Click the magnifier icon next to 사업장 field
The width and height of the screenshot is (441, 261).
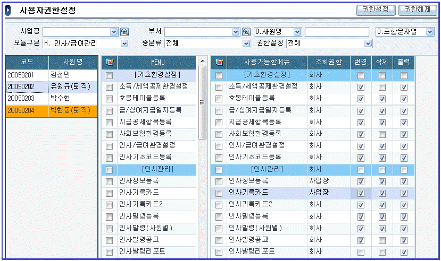pos(124,32)
